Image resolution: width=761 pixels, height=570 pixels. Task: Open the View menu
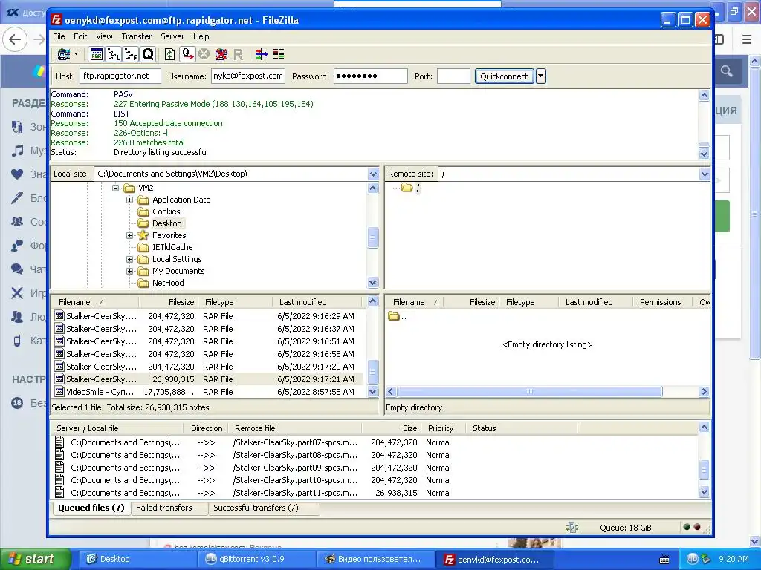point(104,36)
